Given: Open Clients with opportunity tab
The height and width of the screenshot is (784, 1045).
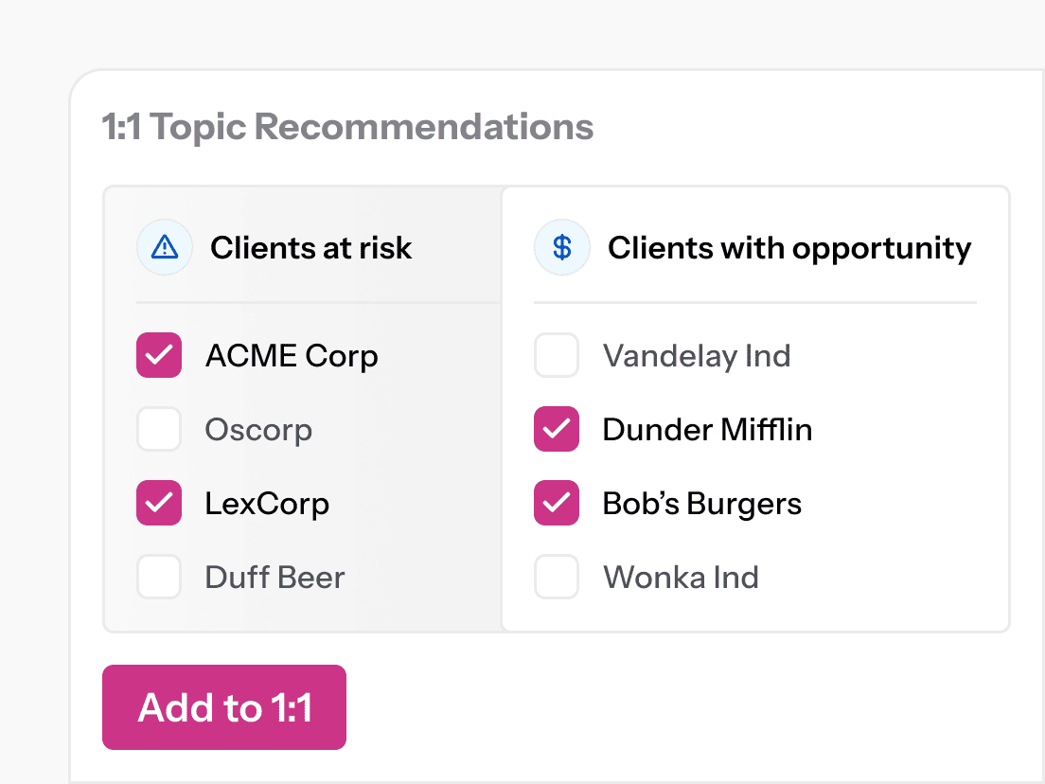Looking at the screenshot, I should pos(788,248).
